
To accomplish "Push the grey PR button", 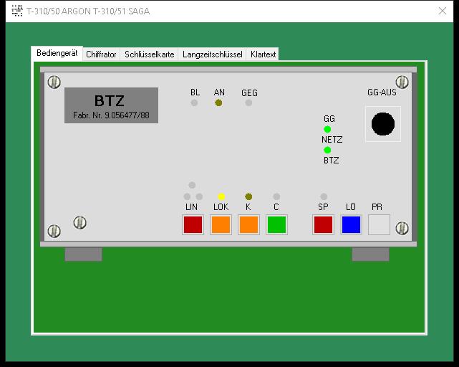I will pyautogui.click(x=379, y=224).
